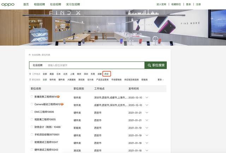Open the Camera驱动工程师9612 job title
226x153 pixels.
[x=47, y=104]
